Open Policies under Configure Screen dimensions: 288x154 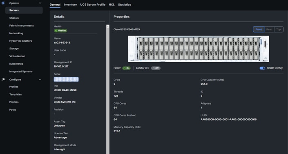tap(14, 102)
